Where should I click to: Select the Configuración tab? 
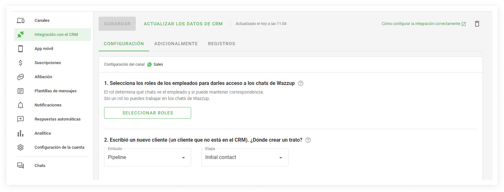pyautogui.click(x=124, y=44)
